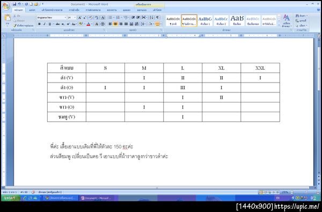Click the table cell showing III
This screenshot has width=322, height=212.
tap(183, 87)
